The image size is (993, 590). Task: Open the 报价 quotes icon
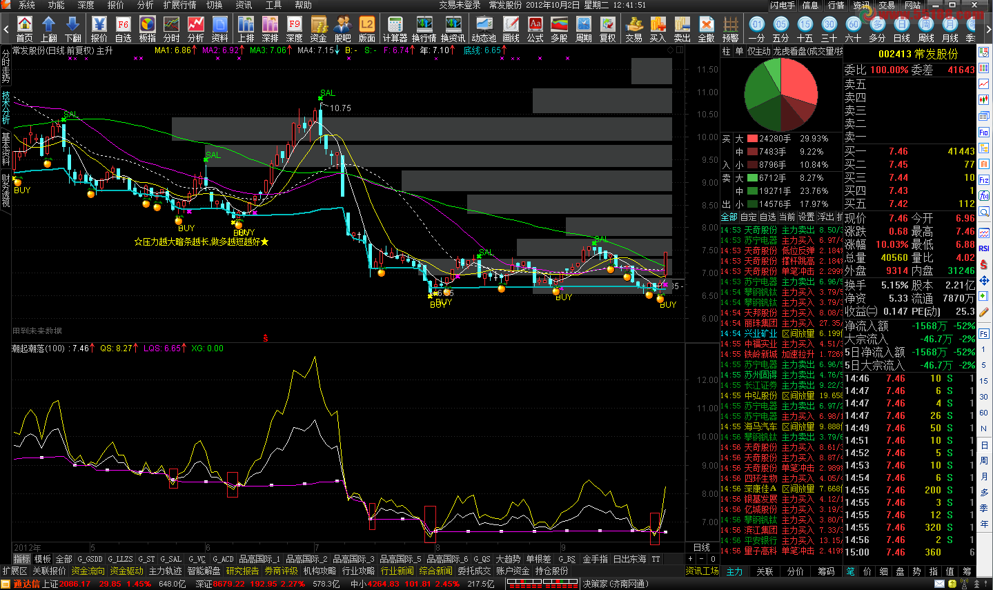click(x=99, y=29)
